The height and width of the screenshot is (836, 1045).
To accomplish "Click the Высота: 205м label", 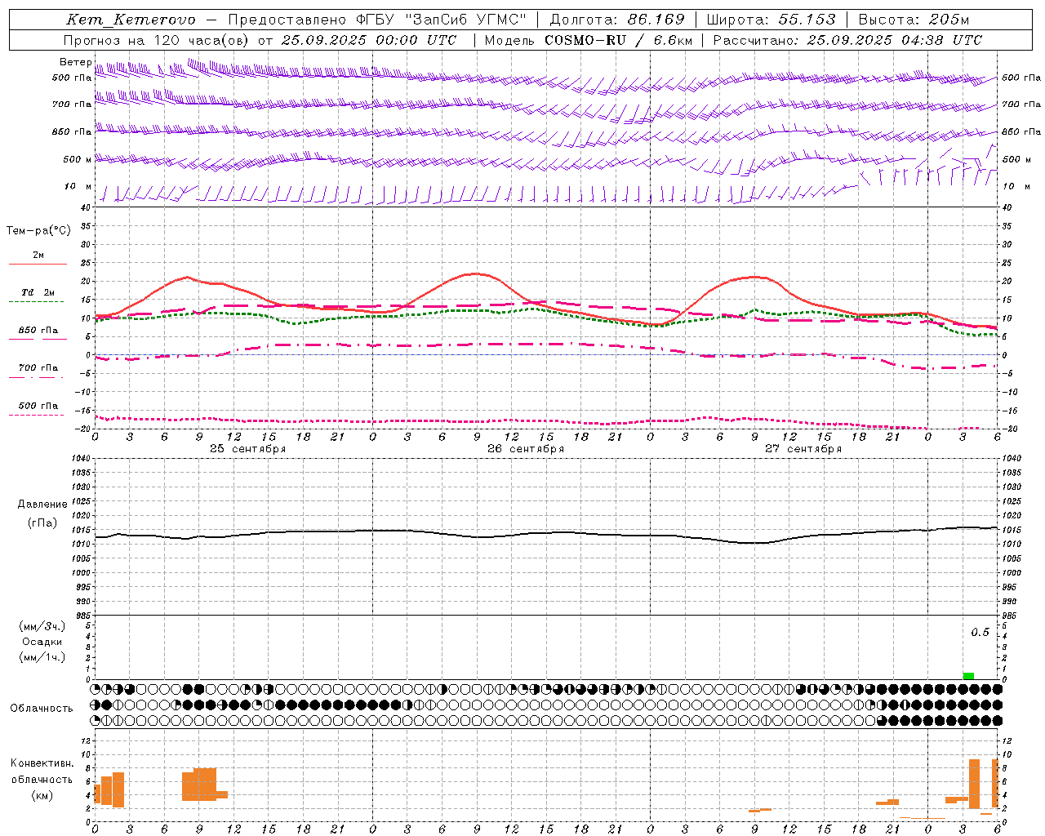I will click(914, 20).
